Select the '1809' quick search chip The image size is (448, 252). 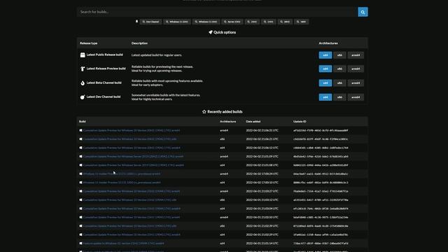coord(301,22)
